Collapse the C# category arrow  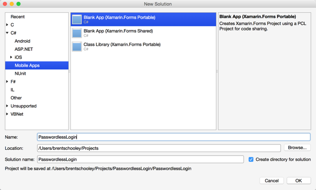coord(7,33)
